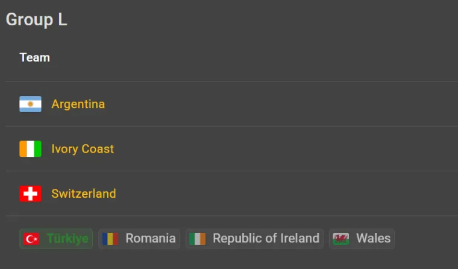Select the Switzerland table row
The height and width of the screenshot is (269, 458).
click(271, 194)
